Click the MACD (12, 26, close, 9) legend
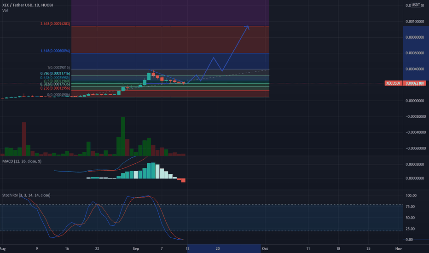429x253 pixels. point(22,161)
